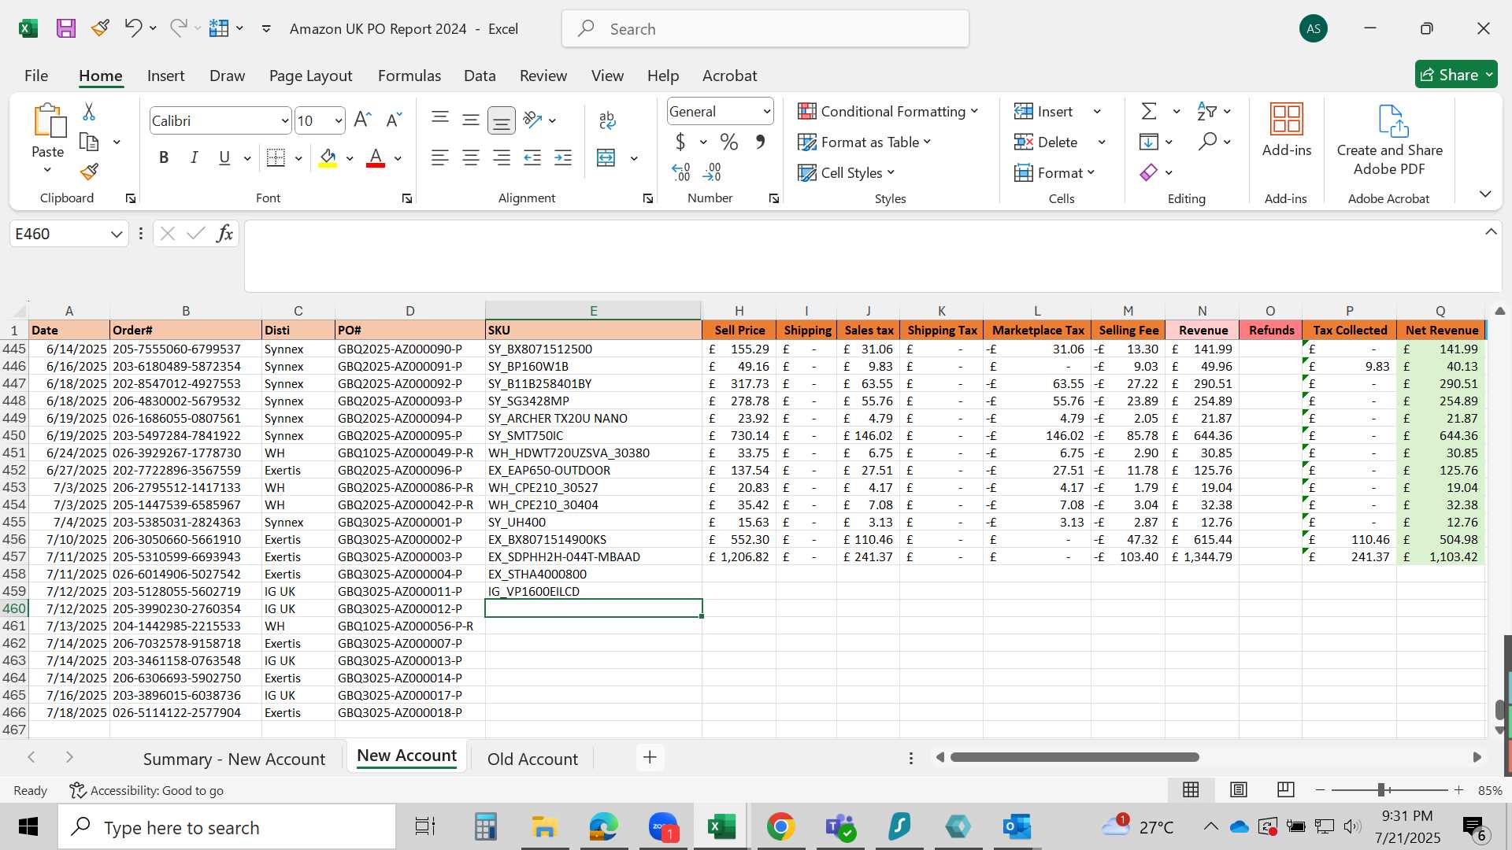The image size is (1512, 850).
Task: Toggle Bold formatting
Action: coord(164,157)
